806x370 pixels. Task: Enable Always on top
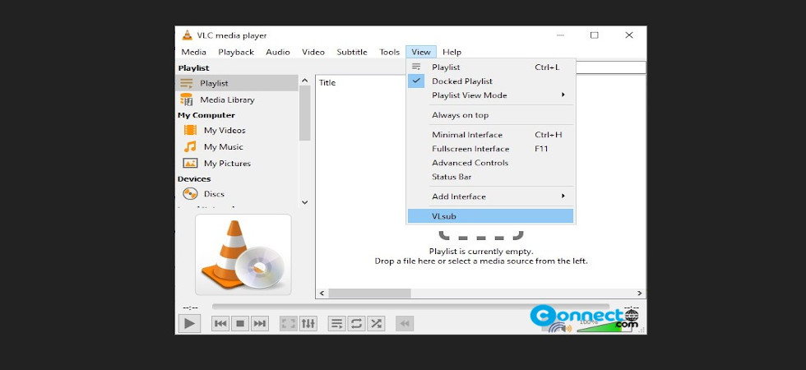(x=490, y=115)
